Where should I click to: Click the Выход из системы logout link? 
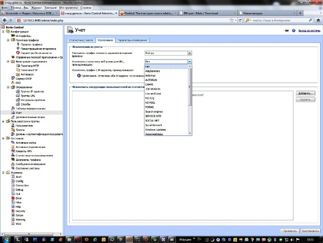[309, 30]
